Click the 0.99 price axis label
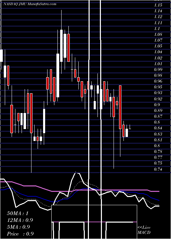 158,70
